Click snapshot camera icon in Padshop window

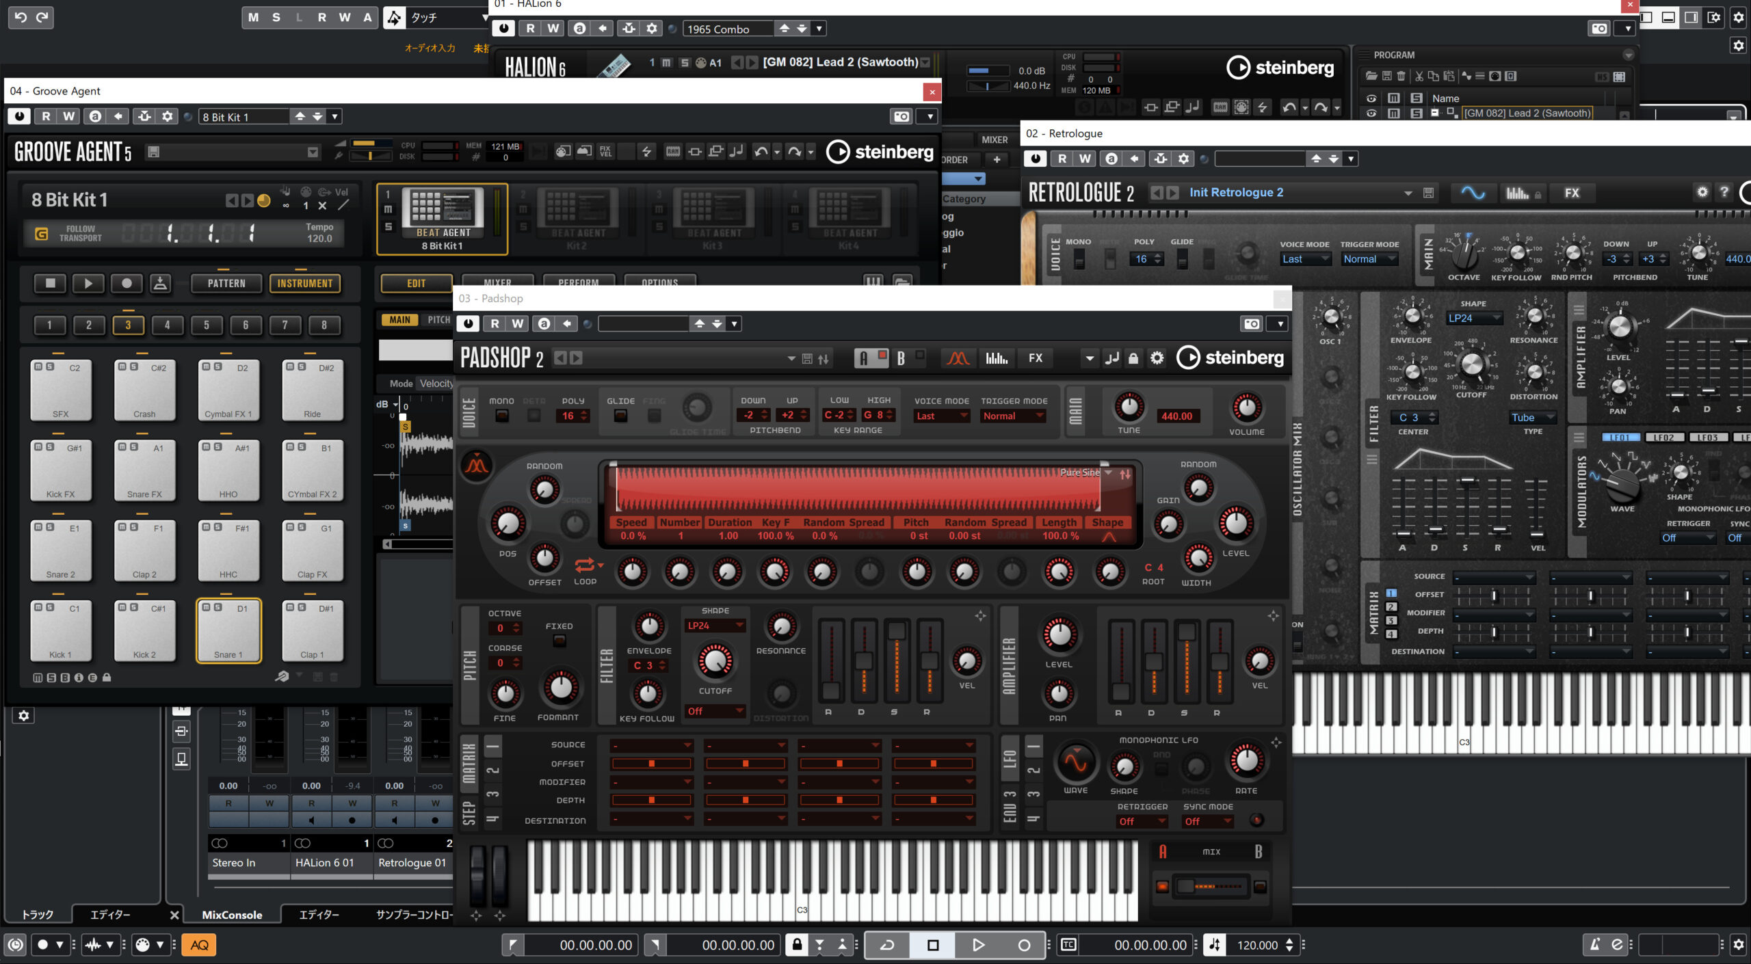pyautogui.click(x=1252, y=323)
